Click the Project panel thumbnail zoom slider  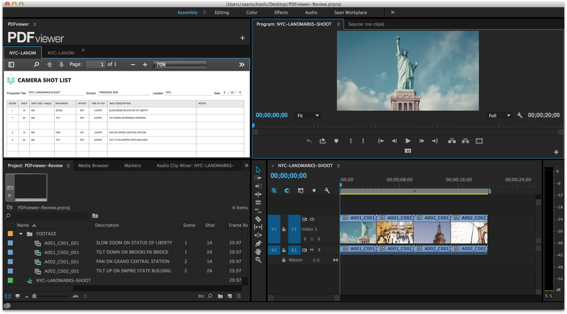(x=35, y=296)
